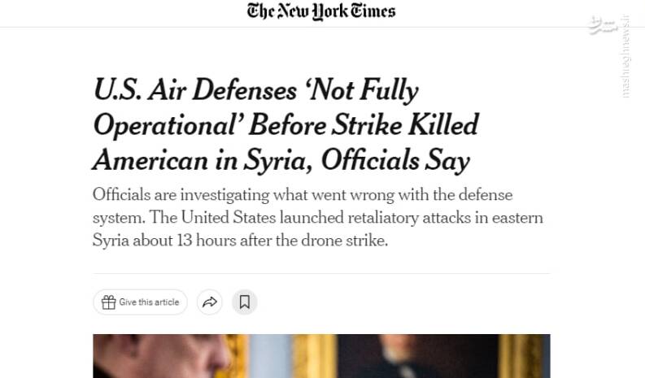Share the article using the arrow icon

[x=210, y=302]
